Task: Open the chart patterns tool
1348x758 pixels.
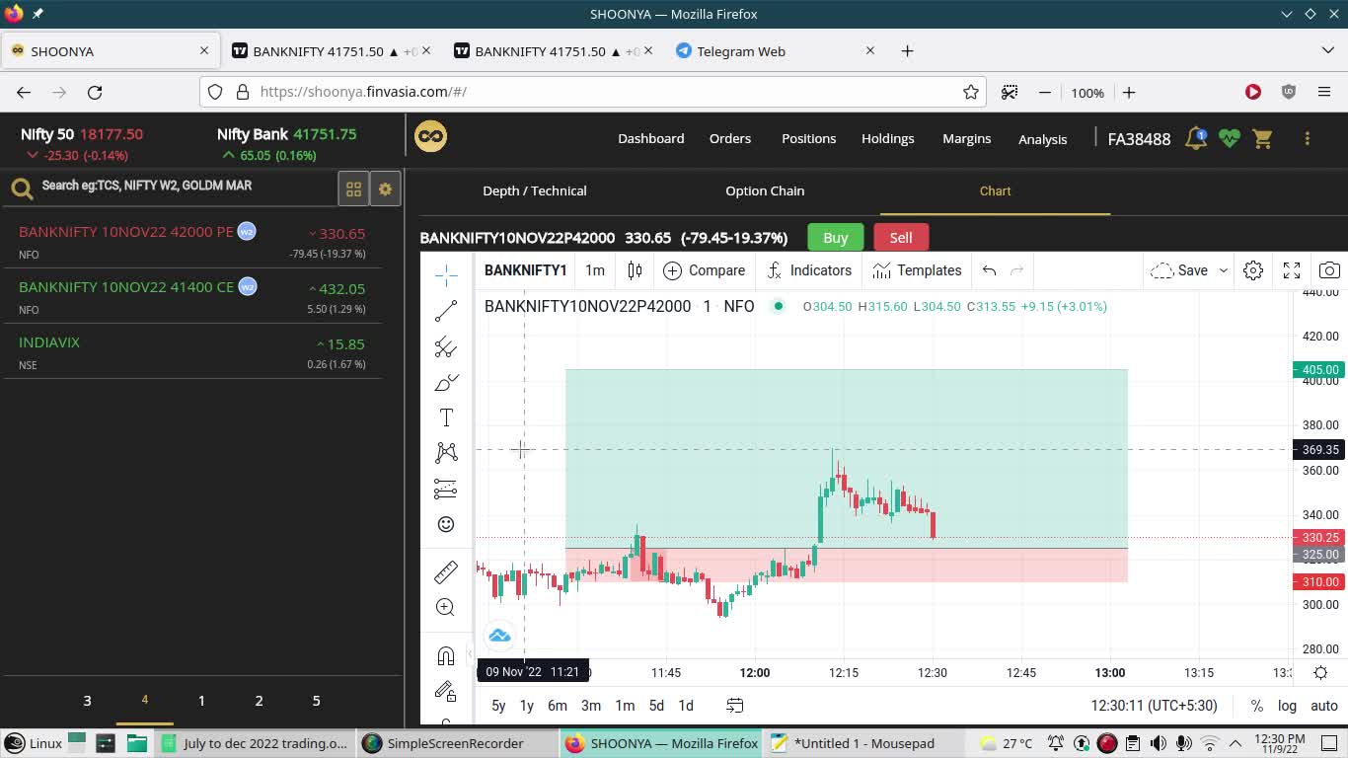Action: pyautogui.click(x=446, y=453)
